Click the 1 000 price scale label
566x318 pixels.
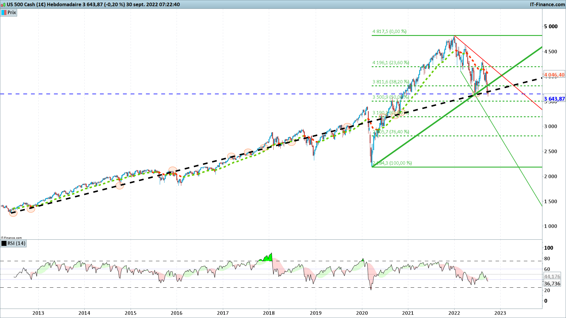[x=551, y=226]
